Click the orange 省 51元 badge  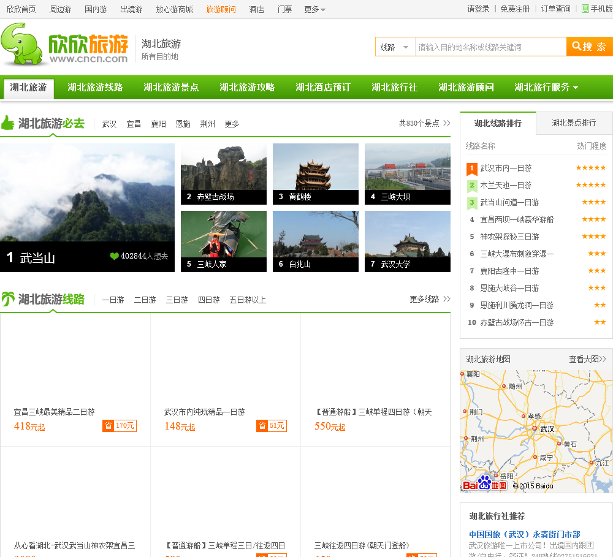point(272,426)
